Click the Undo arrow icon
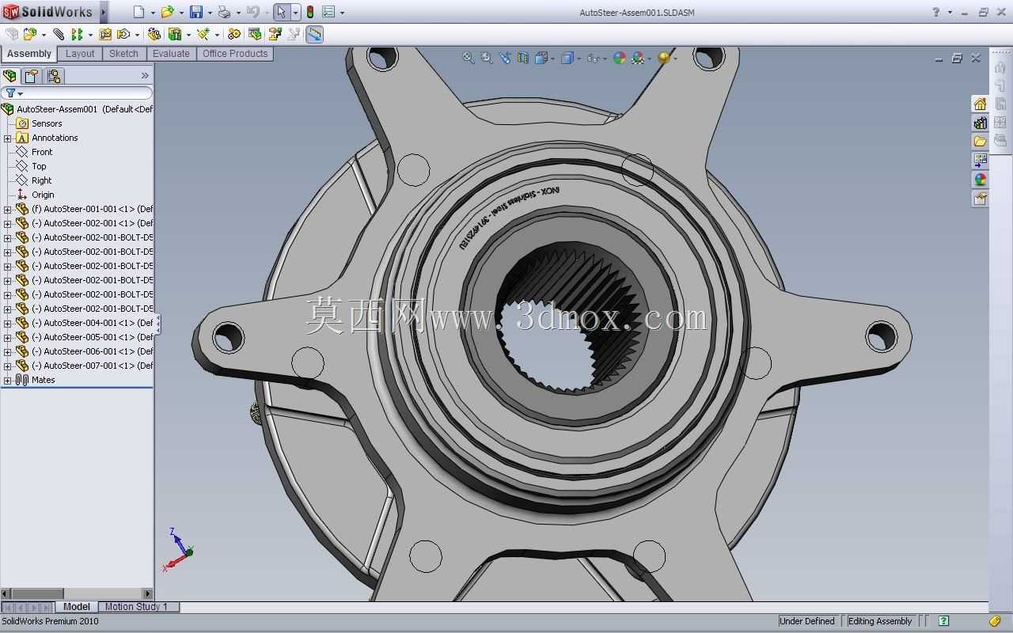The width and height of the screenshot is (1013, 633). (252, 12)
